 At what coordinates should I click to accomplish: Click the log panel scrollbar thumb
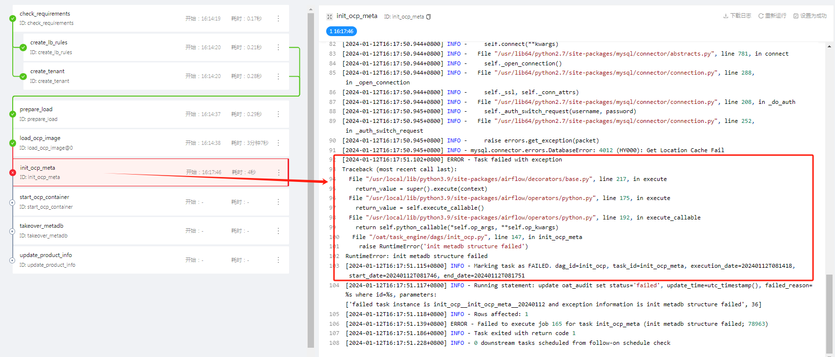click(829, 313)
